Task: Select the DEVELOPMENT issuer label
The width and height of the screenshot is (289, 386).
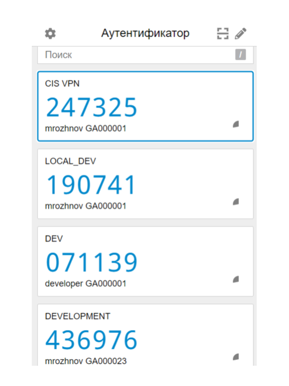Action: [78, 317]
